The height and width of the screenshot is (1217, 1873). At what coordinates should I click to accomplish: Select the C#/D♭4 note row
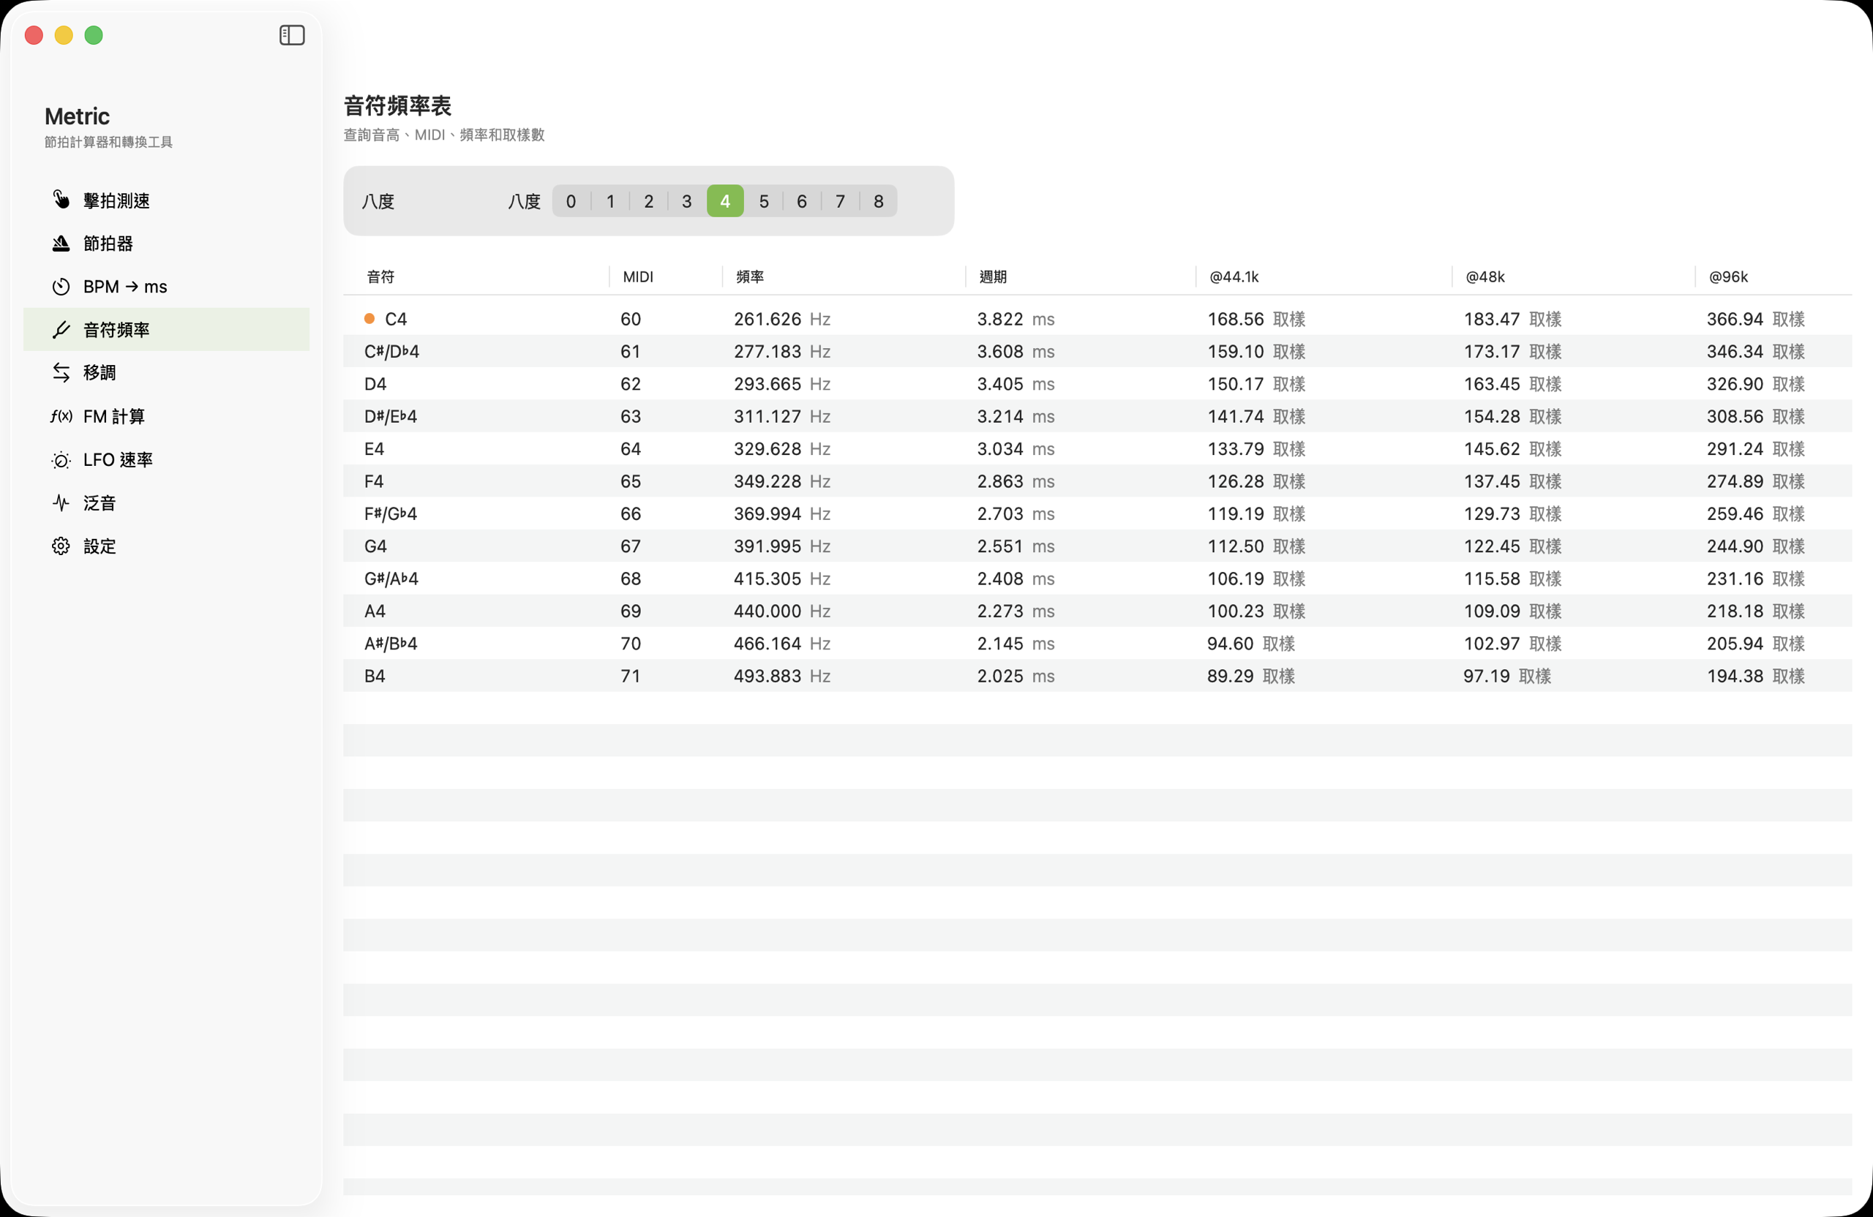[1097, 352]
